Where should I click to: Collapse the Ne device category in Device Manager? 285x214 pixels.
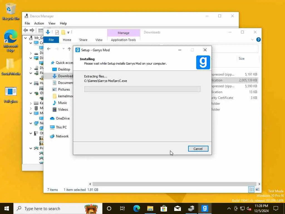pos(31,123)
